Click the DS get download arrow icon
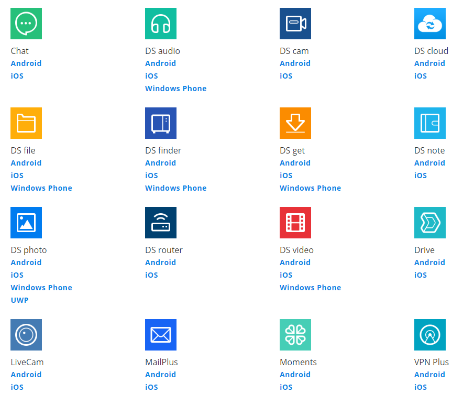The height and width of the screenshot is (405, 463). pyautogui.click(x=295, y=123)
